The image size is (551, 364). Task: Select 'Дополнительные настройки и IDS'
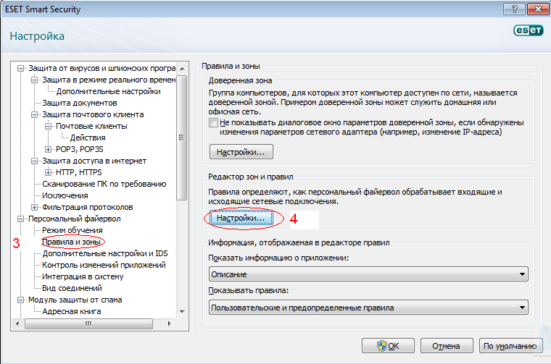(105, 253)
